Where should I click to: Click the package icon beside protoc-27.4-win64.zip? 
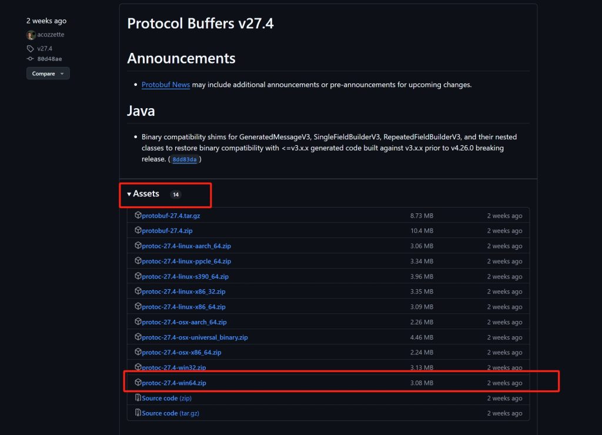[x=139, y=382]
